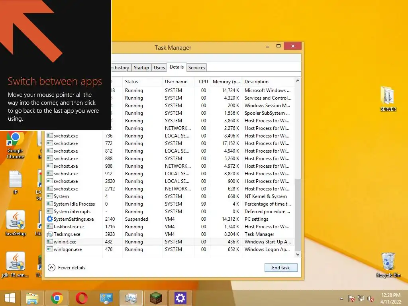The image size is (408, 306).
Task: Open the Minecraft block taskbar icon
Action: (156, 298)
